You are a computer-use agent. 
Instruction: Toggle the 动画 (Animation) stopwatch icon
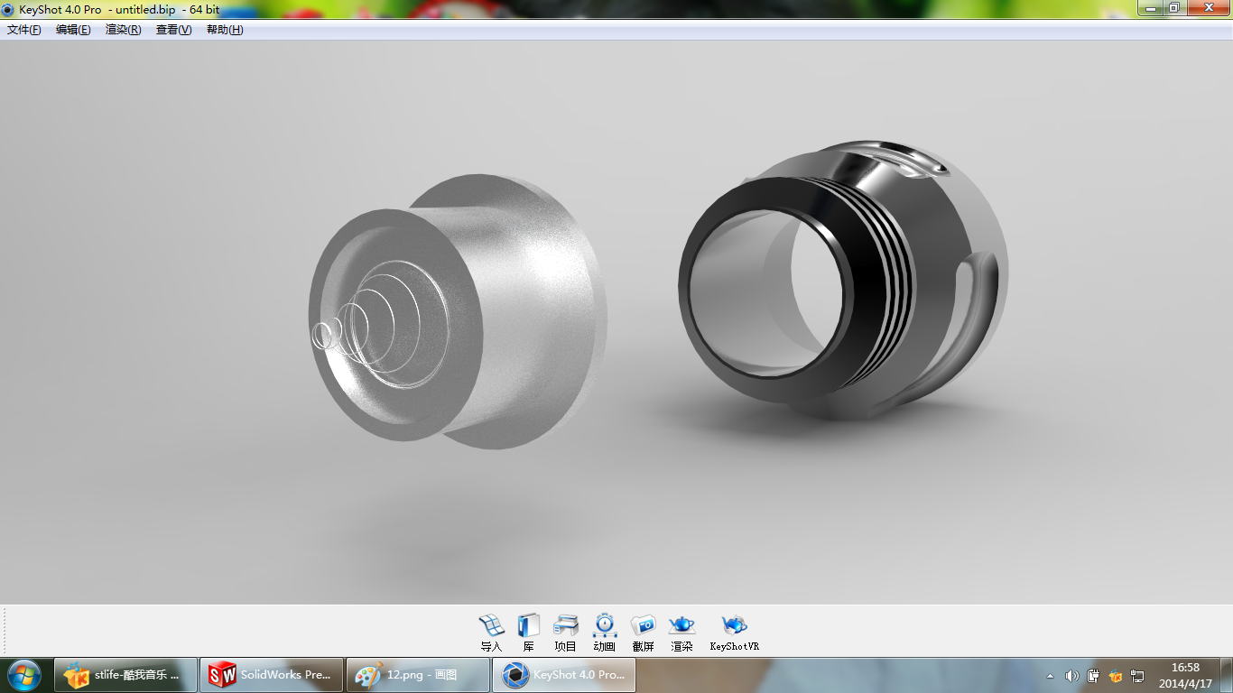605,632
